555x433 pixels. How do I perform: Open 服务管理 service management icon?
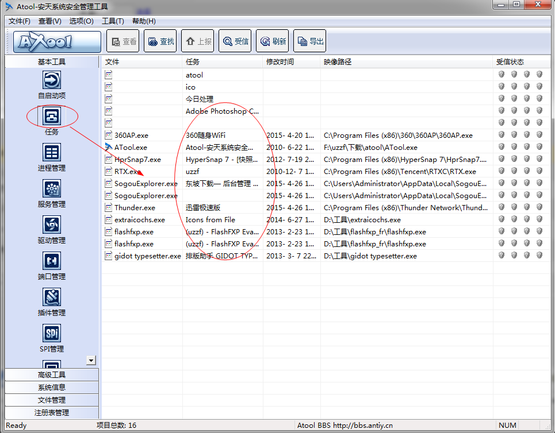pyautogui.click(x=52, y=188)
